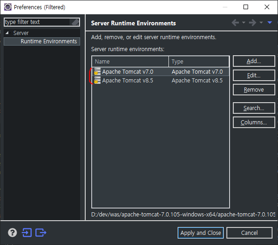This screenshot has width=278, height=245.
Task: Clear the filter text with eraser icon
Action: (75, 22)
